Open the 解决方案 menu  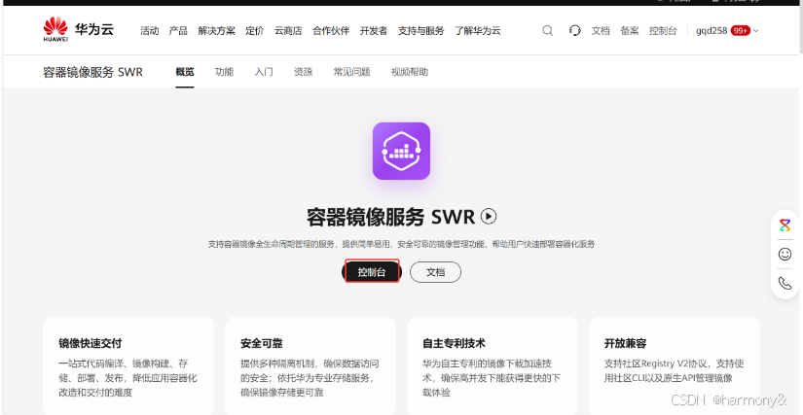coord(217,31)
